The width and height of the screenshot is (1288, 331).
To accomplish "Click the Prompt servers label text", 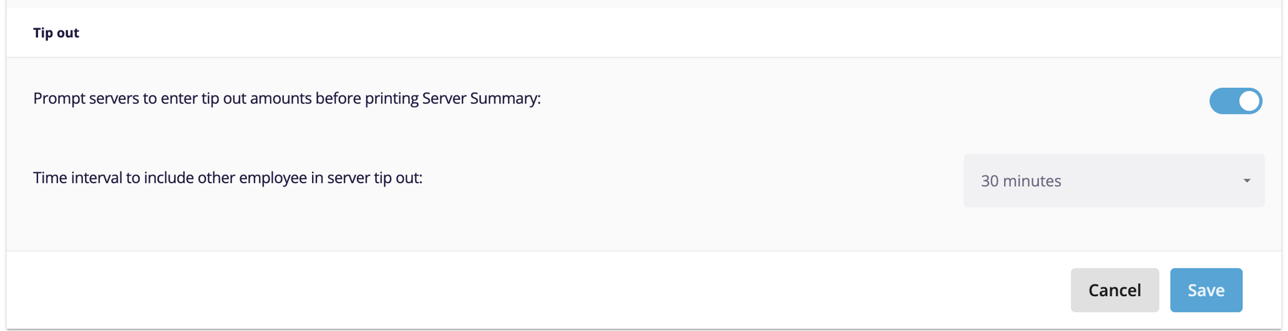I will click(286, 98).
